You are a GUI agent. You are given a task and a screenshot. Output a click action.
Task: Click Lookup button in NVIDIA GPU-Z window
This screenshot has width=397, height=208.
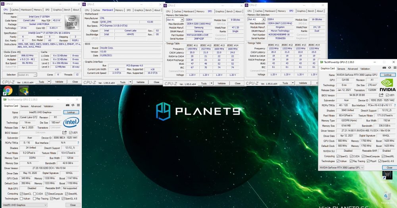pos(387,75)
